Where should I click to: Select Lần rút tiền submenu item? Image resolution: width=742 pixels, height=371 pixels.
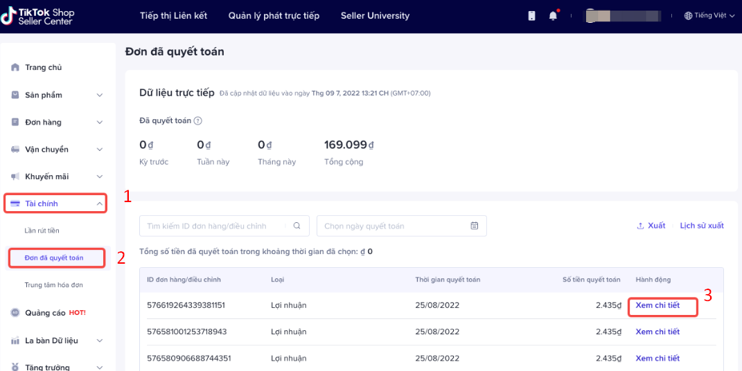tap(42, 230)
